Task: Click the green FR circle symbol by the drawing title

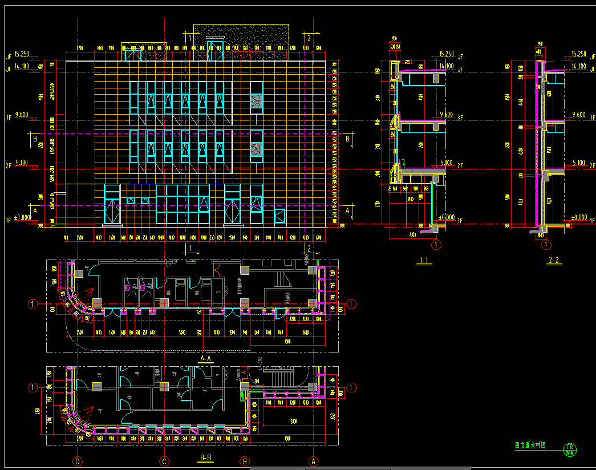Action: [x=570, y=449]
